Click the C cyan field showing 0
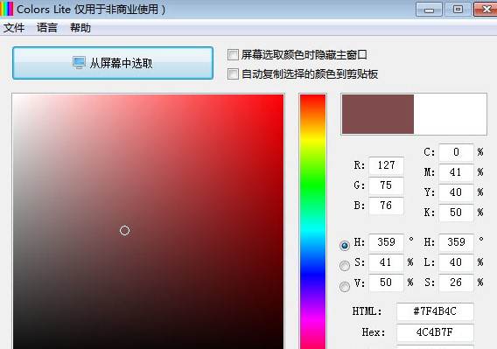Screen dimensions: 497x349 456,152
